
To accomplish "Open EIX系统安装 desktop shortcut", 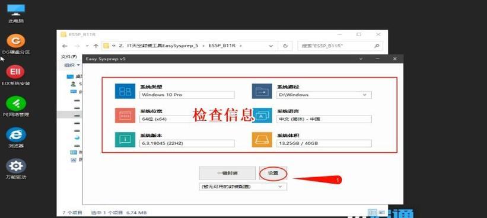I will point(16,75).
